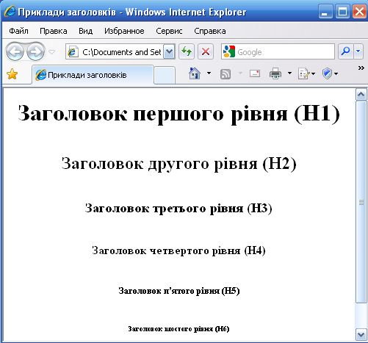Refresh the page with green arrows icon
Image resolution: width=368 pixels, height=343 pixels.
(187, 51)
